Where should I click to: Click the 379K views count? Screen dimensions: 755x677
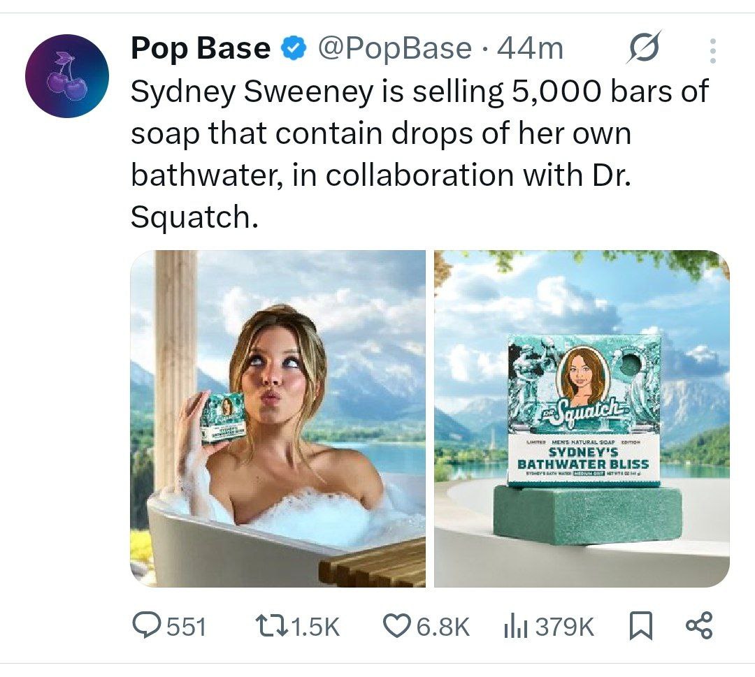pos(564,626)
